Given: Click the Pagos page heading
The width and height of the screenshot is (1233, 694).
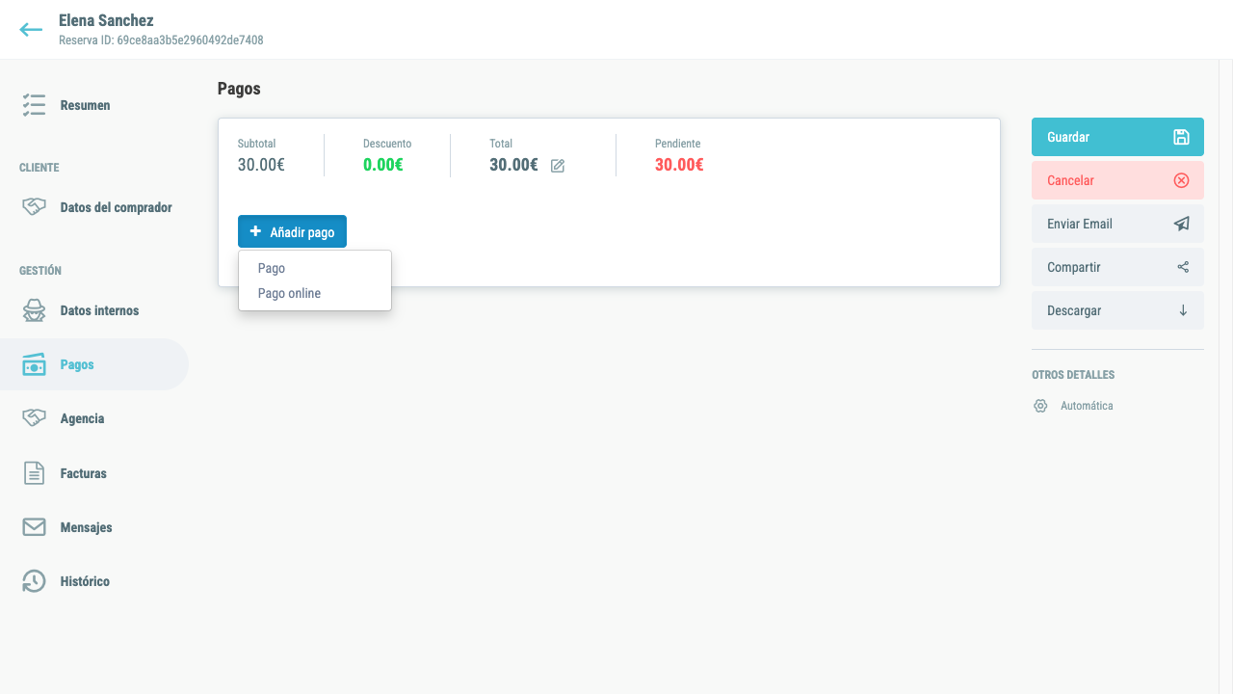Looking at the screenshot, I should pos(239,89).
